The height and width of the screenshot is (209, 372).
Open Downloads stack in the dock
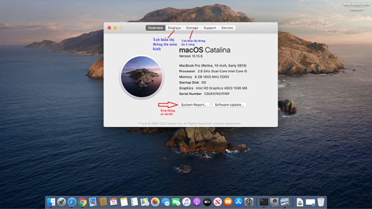pos(310,202)
